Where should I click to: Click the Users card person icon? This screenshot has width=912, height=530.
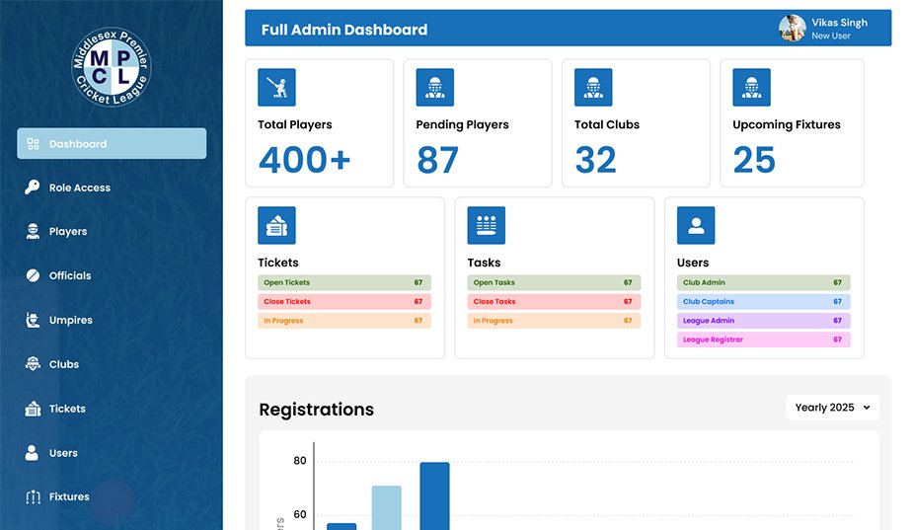tap(696, 226)
